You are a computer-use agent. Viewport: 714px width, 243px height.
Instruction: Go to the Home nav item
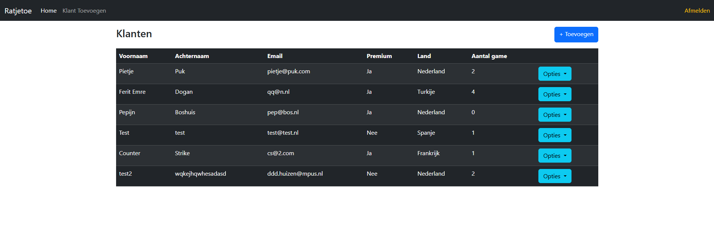(49, 11)
